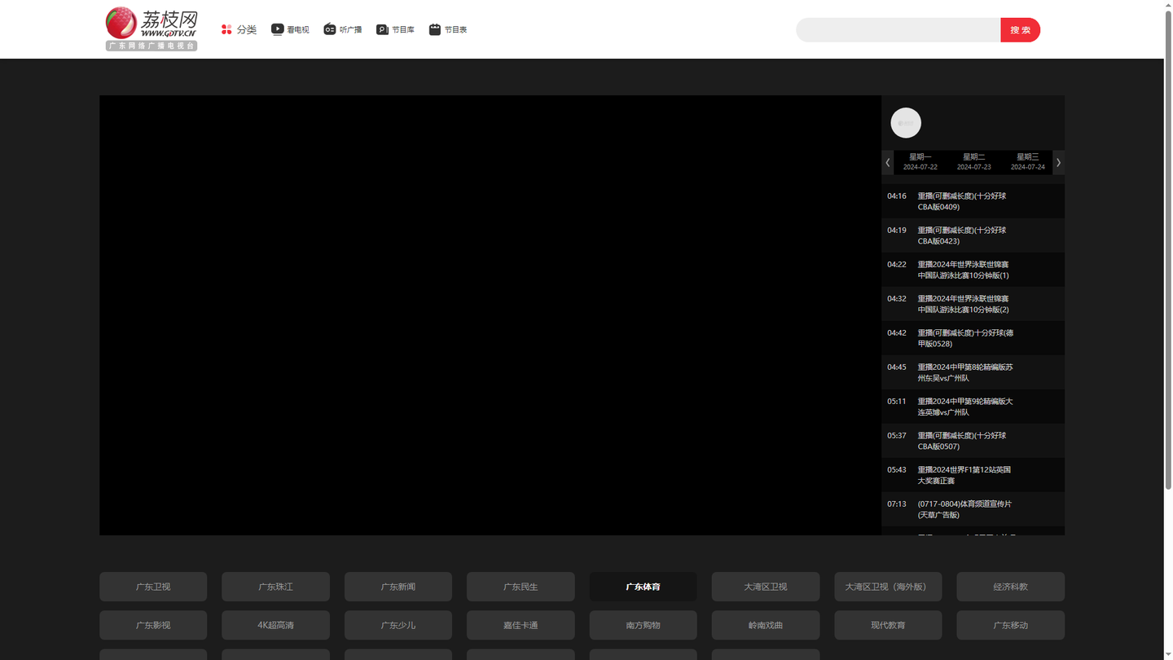Click the 节目库 program library icon
The width and height of the screenshot is (1173, 660).
coord(382,29)
